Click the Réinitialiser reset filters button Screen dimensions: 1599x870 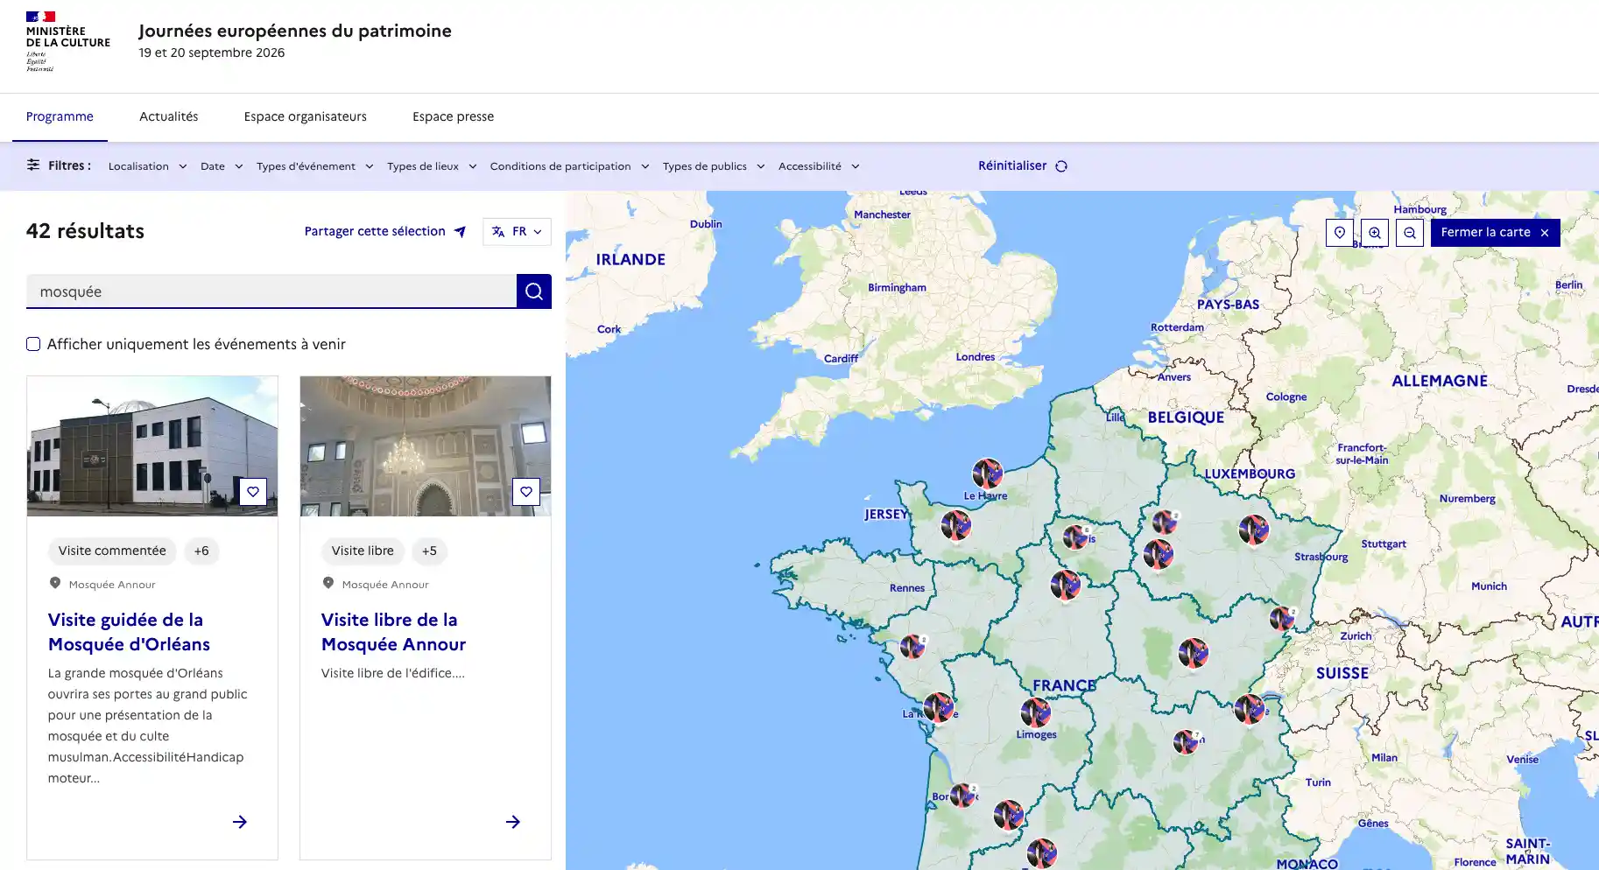click(1023, 165)
